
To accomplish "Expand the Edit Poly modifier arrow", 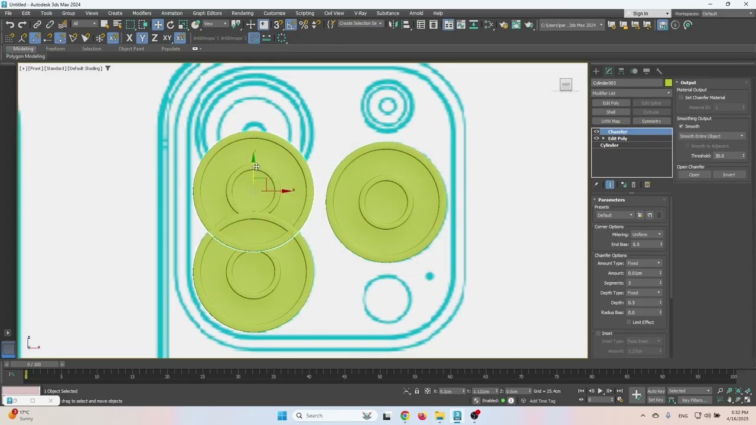I will [603, 138].
